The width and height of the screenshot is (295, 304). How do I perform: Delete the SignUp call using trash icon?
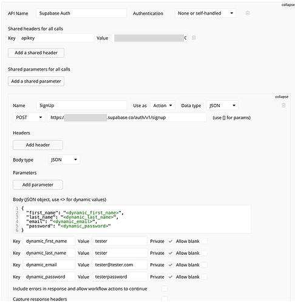[283, 105]
